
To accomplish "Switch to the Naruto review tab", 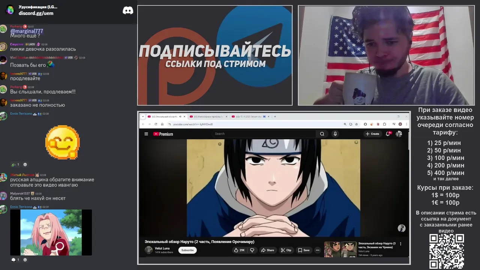I will coord(166,117).
